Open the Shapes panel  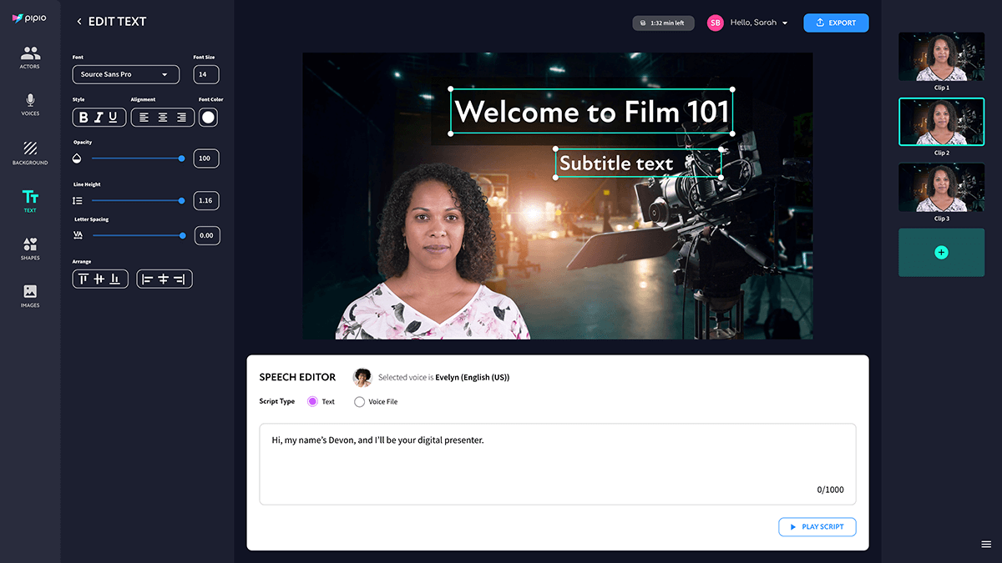30,248
